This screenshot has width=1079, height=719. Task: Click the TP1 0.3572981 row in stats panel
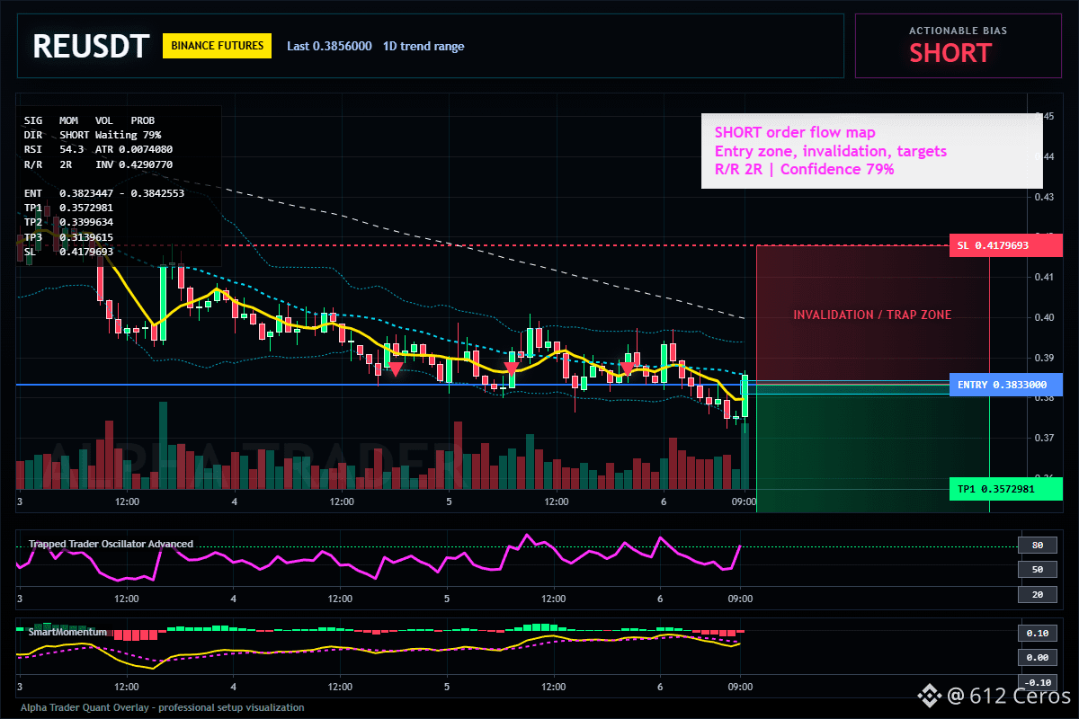pos(68,208)
